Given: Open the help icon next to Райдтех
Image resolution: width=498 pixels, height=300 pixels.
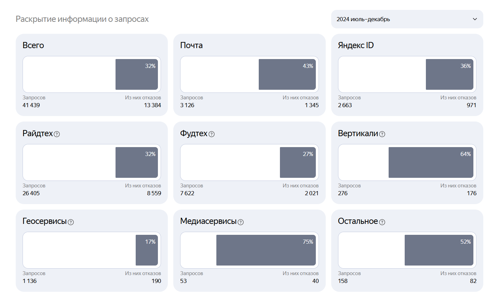Looking at the screenshot, I should click(x=57, y=134).
